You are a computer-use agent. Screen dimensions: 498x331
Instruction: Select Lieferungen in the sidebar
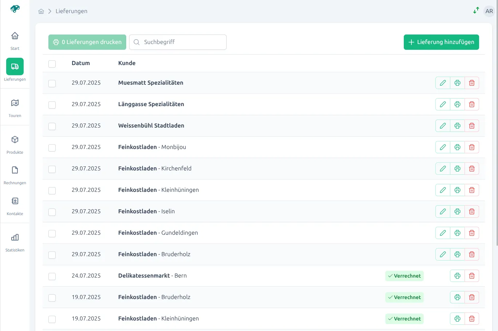click(15, 69)
